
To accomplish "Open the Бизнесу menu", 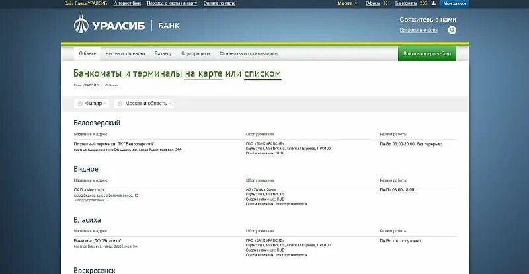I will [163, 53].
